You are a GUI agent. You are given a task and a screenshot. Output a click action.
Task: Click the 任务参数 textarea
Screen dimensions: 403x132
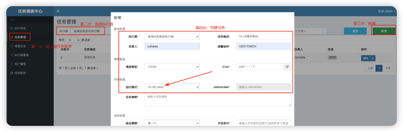coord(218,100)
